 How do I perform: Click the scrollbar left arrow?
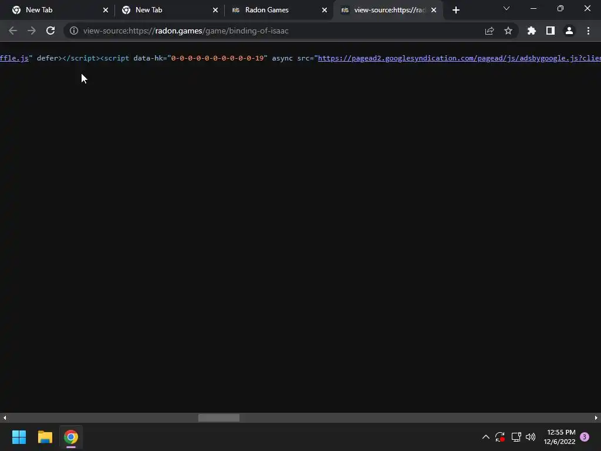click(x=4, y=418)
